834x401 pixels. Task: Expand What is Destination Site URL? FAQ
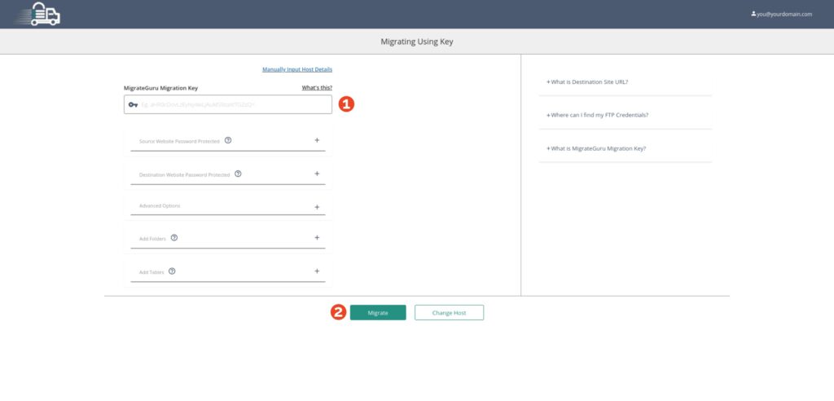point(587,82)
